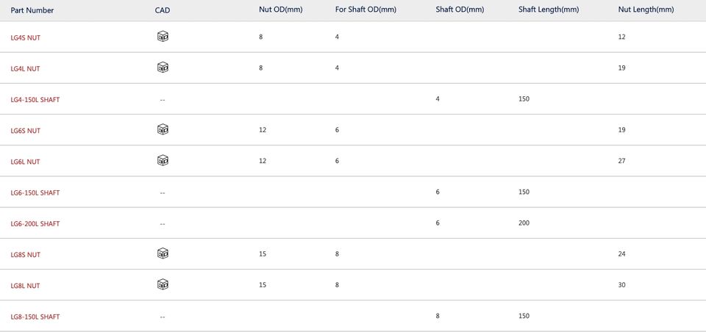Viewport: 706px width, 332px height.
Task: Open 3D CAD icon for LG4L NUT
Action: 163,68
